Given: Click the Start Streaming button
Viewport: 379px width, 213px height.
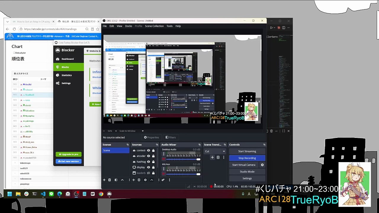Looking at the screenshot, I should click(247, 151).
